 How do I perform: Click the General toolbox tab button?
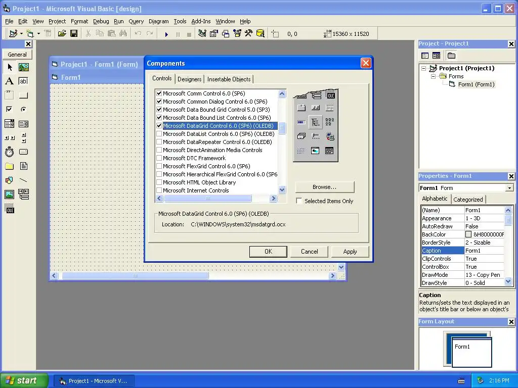(x=17, y=55)
